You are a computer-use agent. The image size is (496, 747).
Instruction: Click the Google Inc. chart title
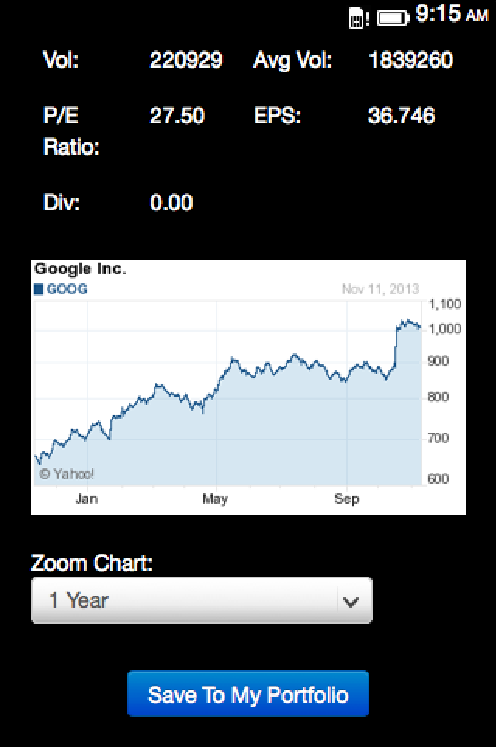pos(80,270)
